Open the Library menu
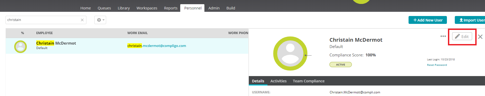 tap(124, 8)
